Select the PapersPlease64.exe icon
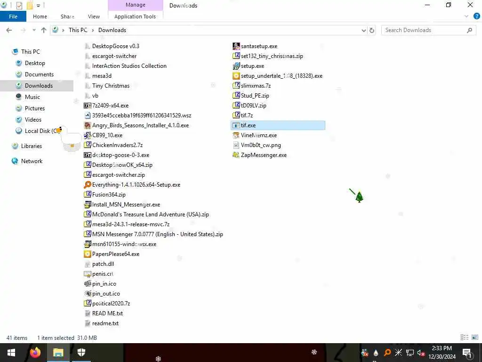 point(88,254)
